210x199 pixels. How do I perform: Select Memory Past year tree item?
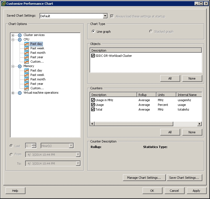[x=37, y=84]
